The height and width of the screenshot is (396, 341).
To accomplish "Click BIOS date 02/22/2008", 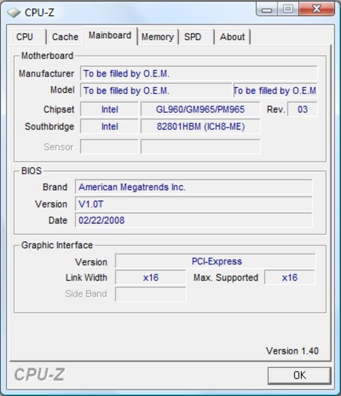I will click(194, 220).
